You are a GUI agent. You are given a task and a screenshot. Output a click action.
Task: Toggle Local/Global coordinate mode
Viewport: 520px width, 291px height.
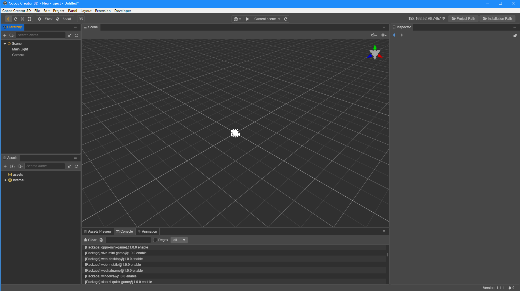click(x=64, y=19)
